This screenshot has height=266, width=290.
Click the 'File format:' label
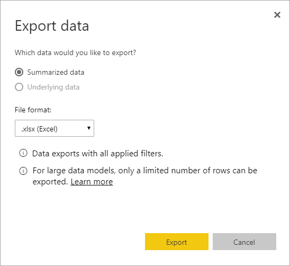tap(33, 110)
